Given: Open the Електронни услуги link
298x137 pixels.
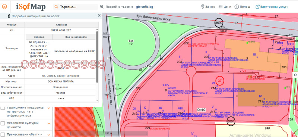Looking at the screenshot, I should [x=274, y=7].
